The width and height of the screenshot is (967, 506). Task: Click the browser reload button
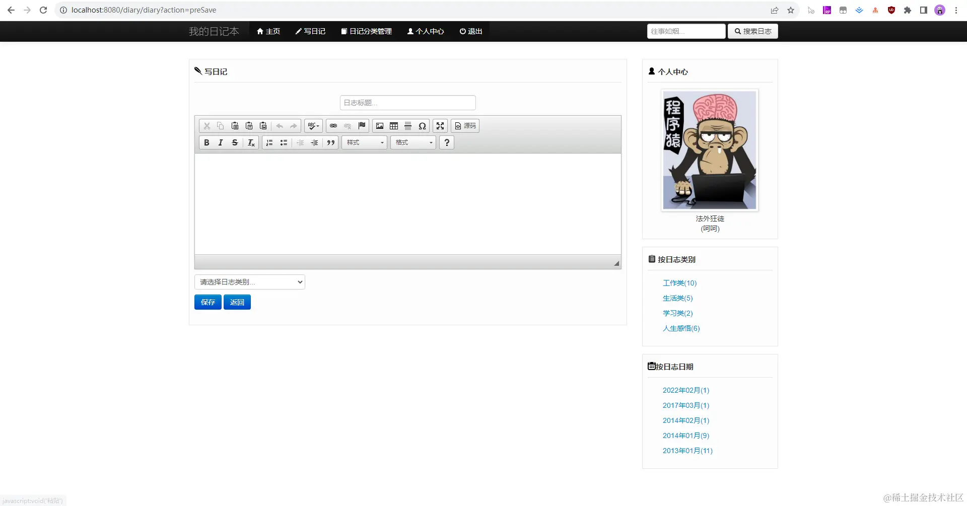[x=43, y=10]
